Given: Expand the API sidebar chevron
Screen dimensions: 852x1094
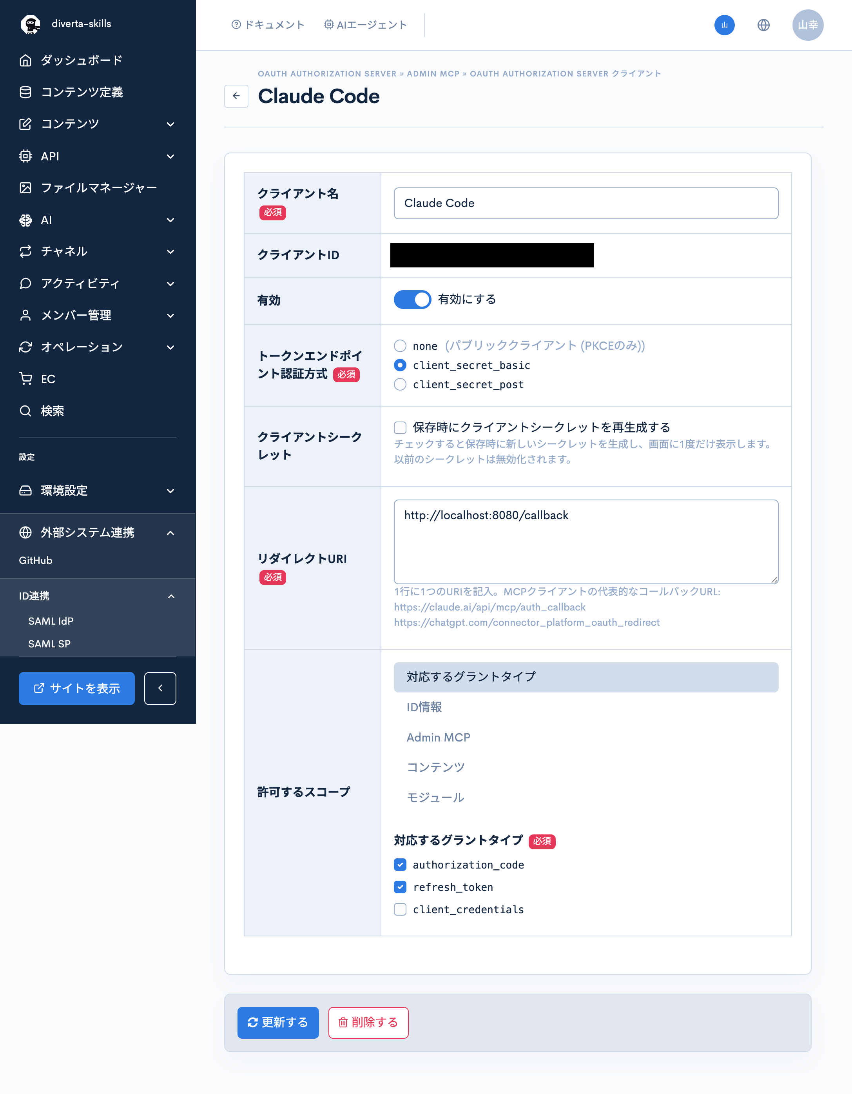Looking at the screenshot, I should coord(171,156).
